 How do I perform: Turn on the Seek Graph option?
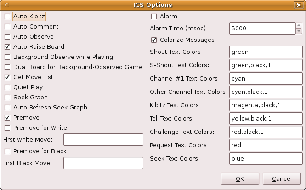pos(7,98)
